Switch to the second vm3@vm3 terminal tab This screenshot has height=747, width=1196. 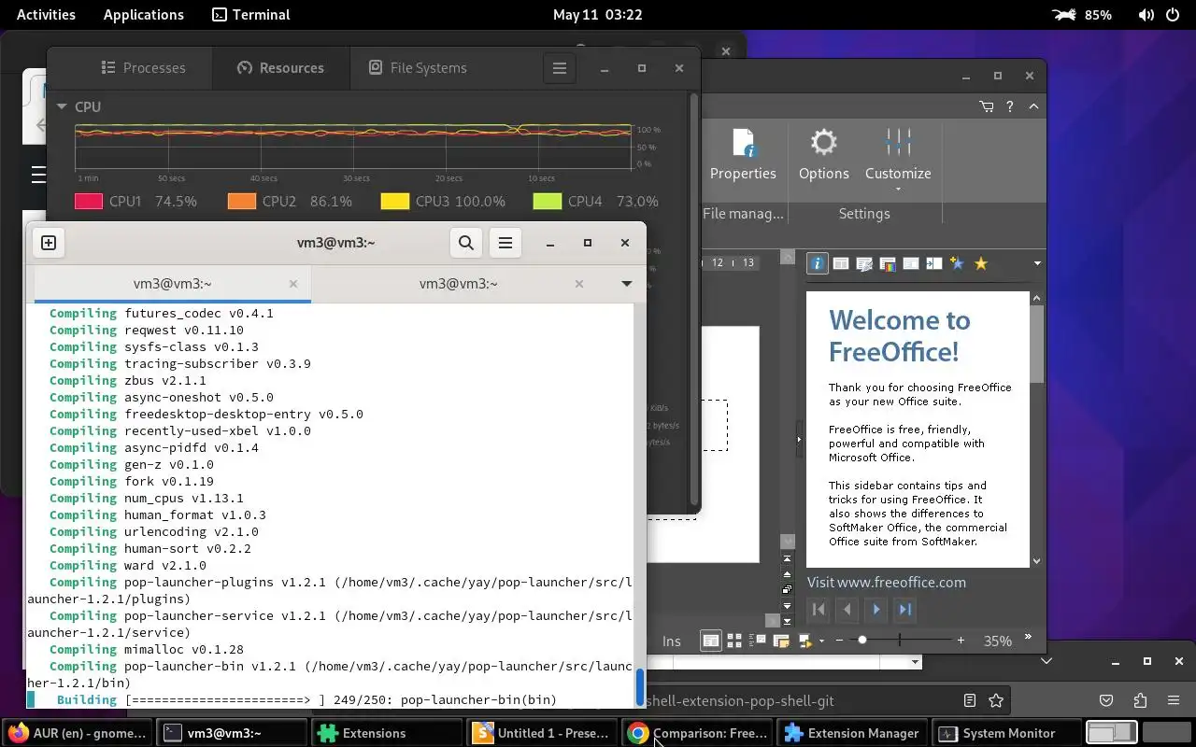458,284
